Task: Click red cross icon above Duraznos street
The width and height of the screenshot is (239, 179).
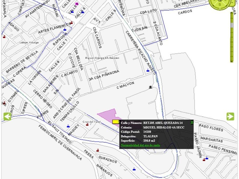Action: [x=98, y=150]
